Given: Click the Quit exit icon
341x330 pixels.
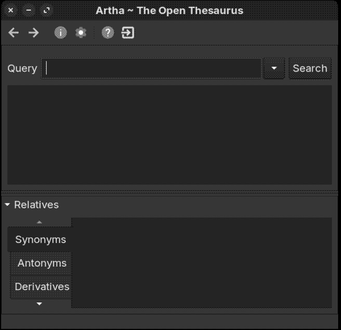Looking at the screenshot, I should (128, 33).
